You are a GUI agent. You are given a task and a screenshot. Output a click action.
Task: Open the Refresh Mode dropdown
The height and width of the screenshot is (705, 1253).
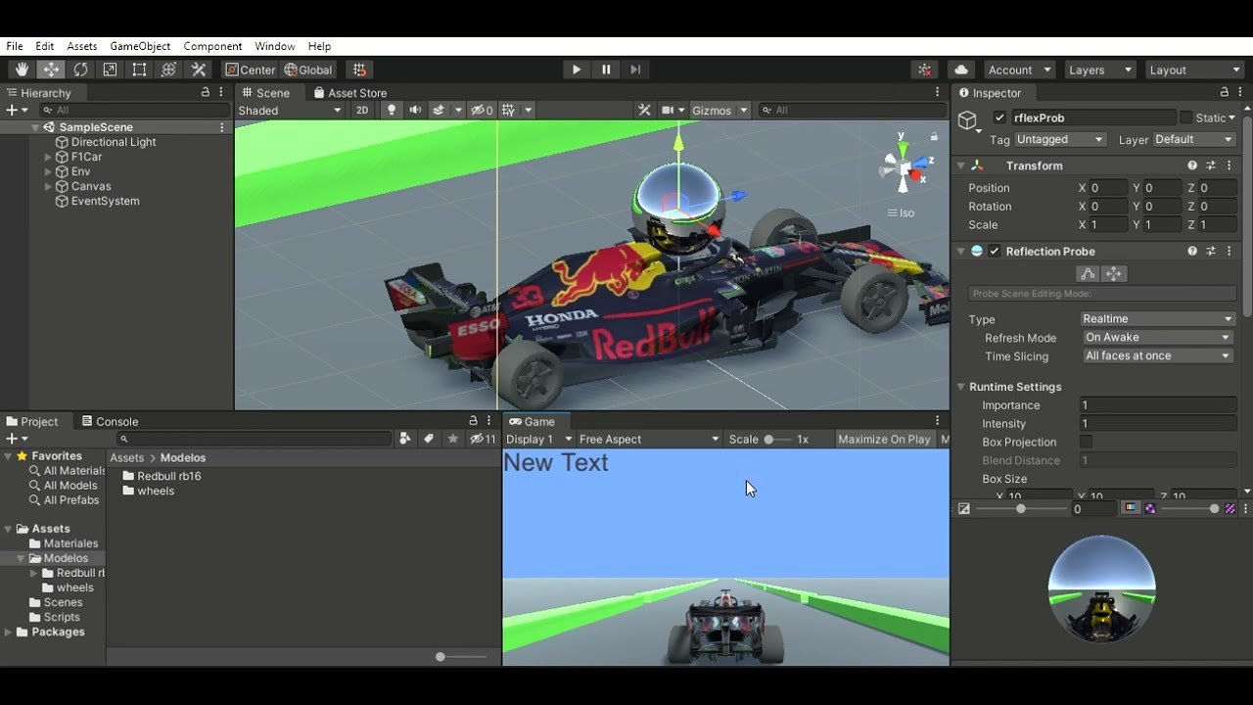(x=1158, y=338)
